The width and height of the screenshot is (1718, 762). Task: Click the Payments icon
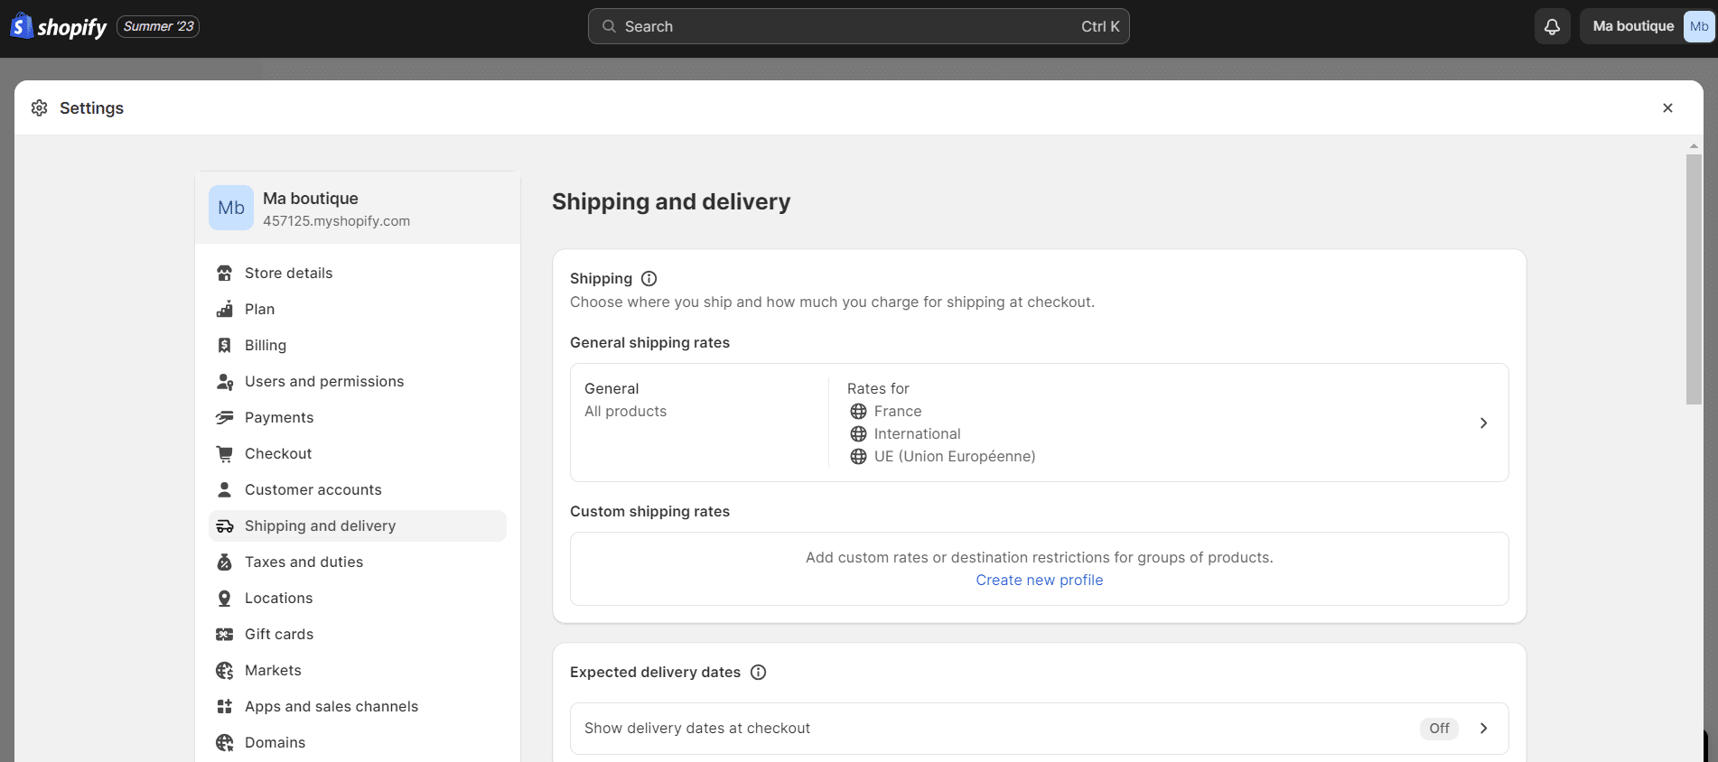tap(225, 417)
